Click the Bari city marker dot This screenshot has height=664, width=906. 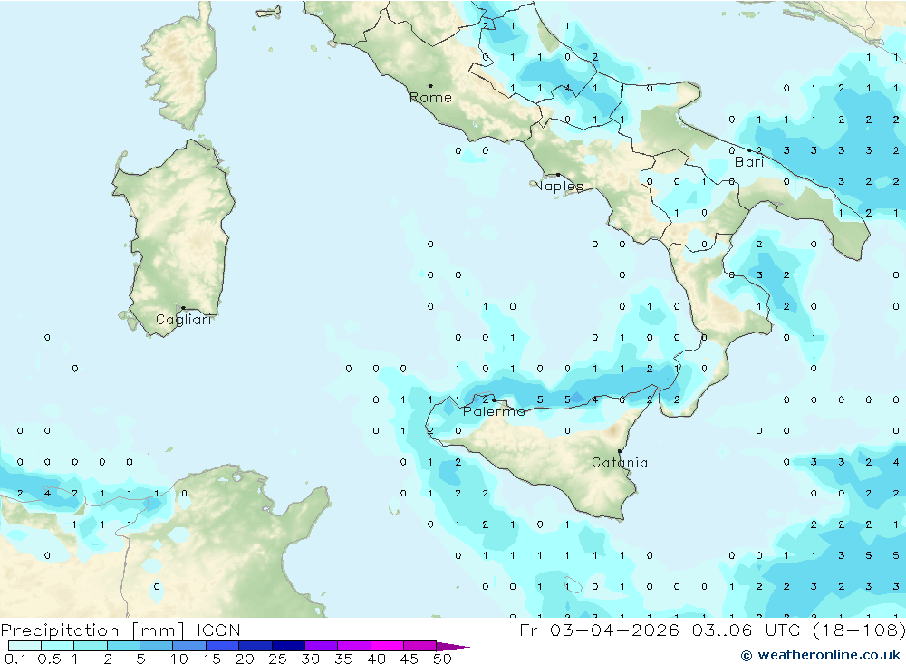[750, 150]
